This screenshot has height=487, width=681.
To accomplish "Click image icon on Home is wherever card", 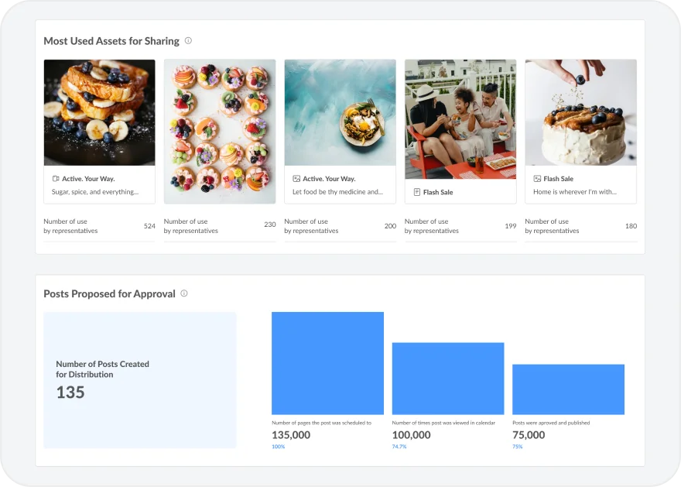I will tap(537, 179).
